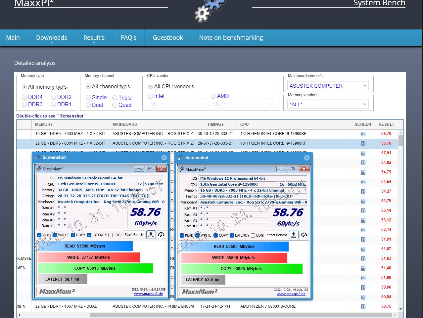Close the right Screenshot popup

[x=307, y=158]
